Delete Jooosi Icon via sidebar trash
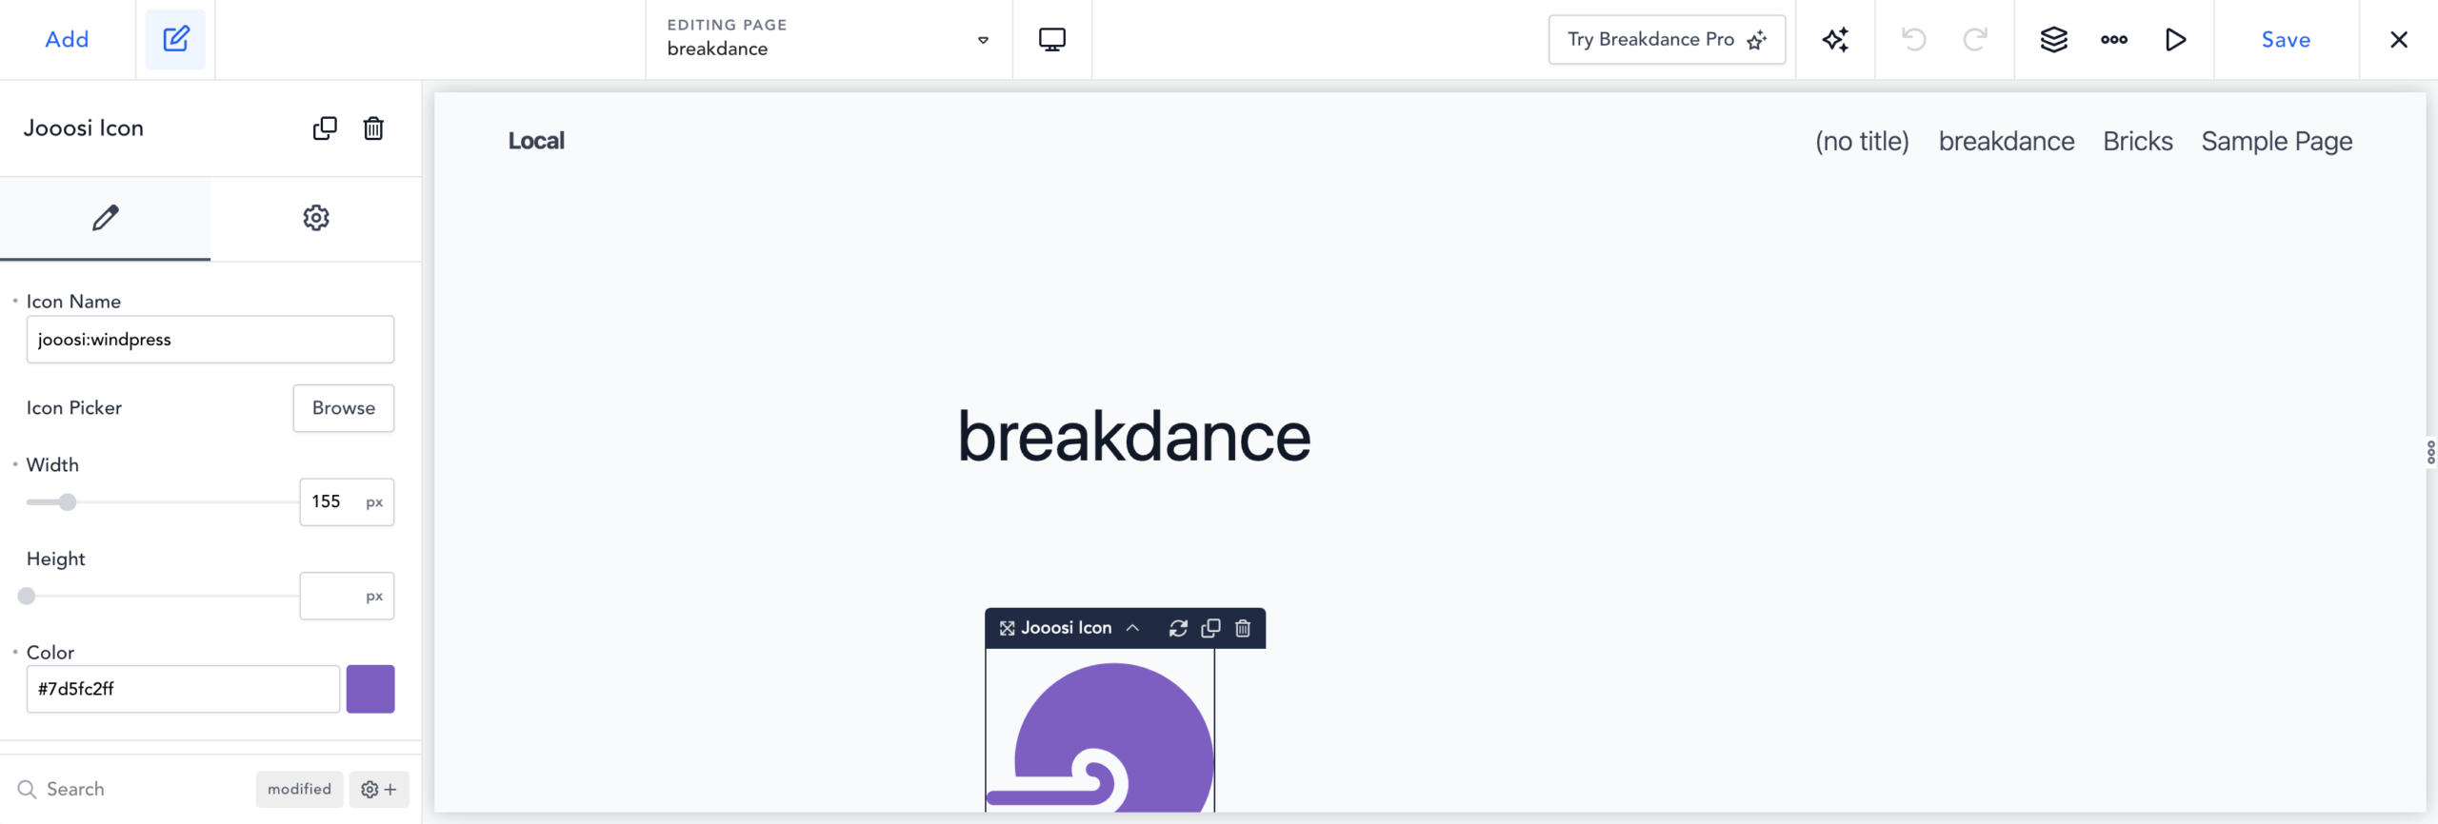The image size is (2438, 824). pos(373,128)
